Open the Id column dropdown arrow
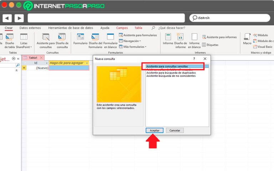The image size is (274, 171). [47, 63]
